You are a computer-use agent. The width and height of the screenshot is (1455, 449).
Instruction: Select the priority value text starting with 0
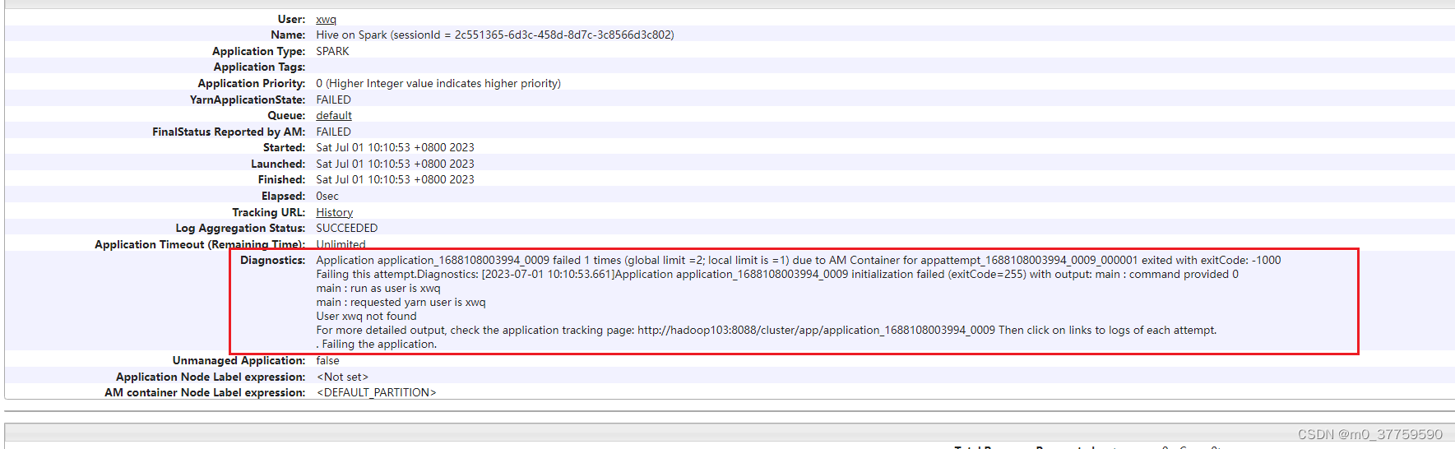(438, 84)
